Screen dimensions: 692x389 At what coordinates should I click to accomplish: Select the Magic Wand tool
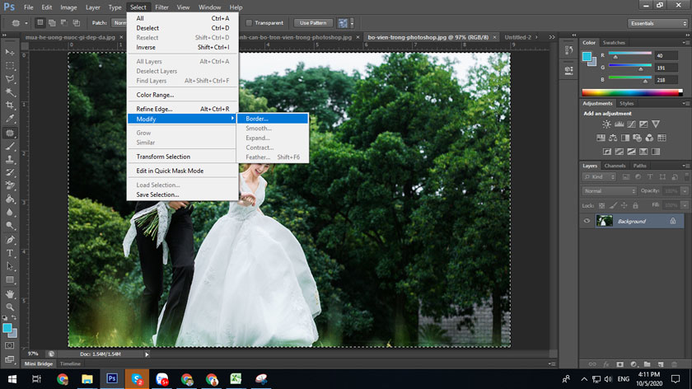tap(10, 92)
